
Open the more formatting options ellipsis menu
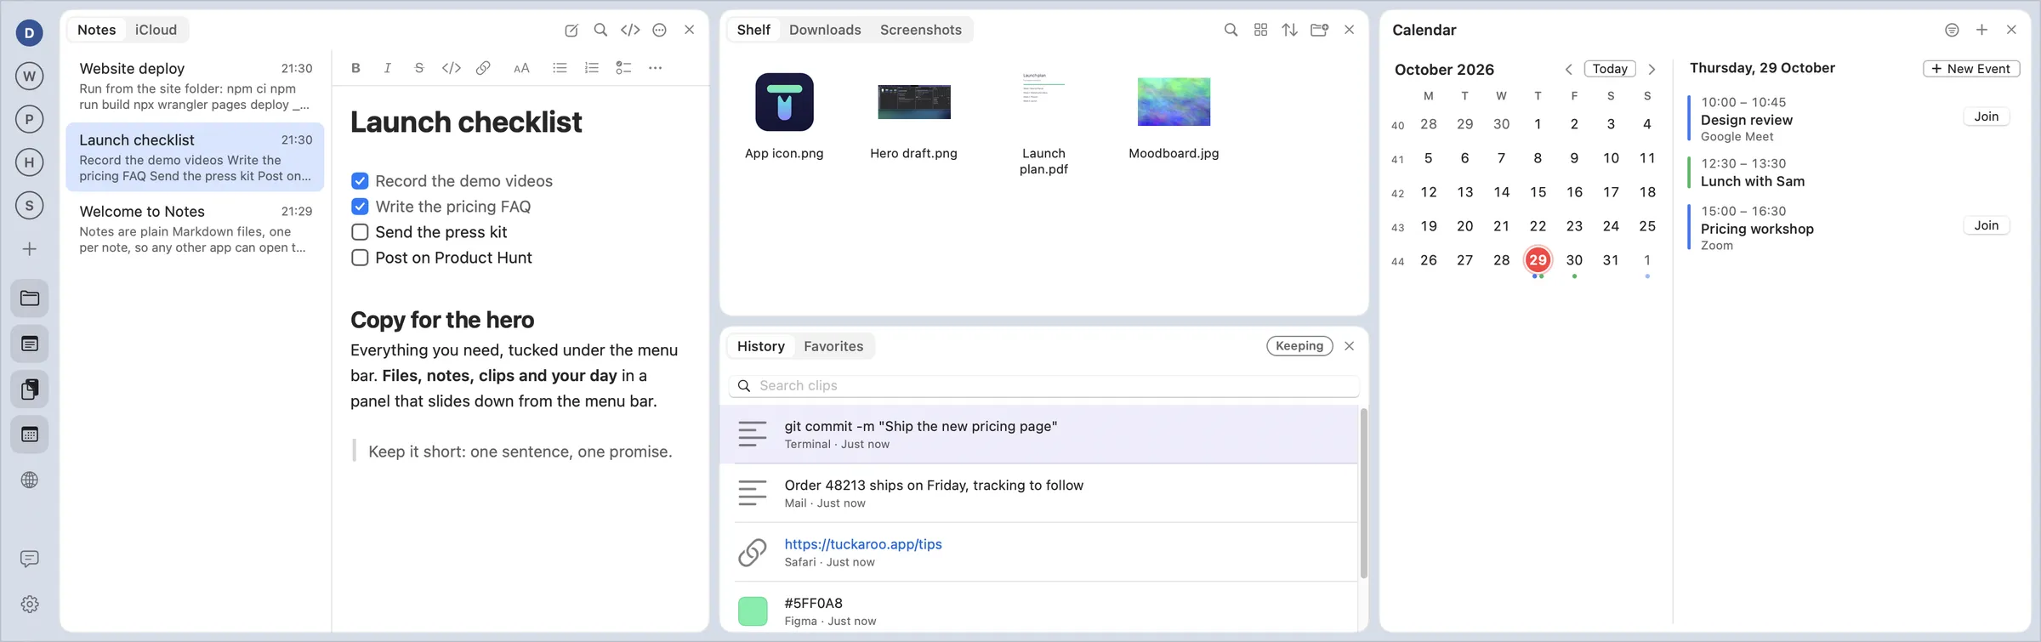coord(655,68)
